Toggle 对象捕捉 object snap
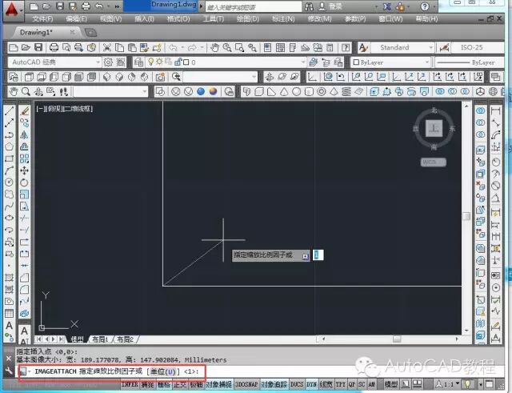 tap(218, 384)
